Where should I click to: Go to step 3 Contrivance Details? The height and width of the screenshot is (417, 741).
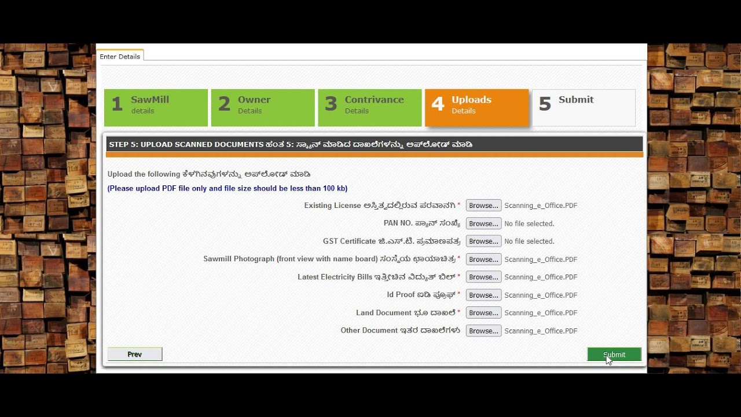pyautogui.click(x=370, y=108)
